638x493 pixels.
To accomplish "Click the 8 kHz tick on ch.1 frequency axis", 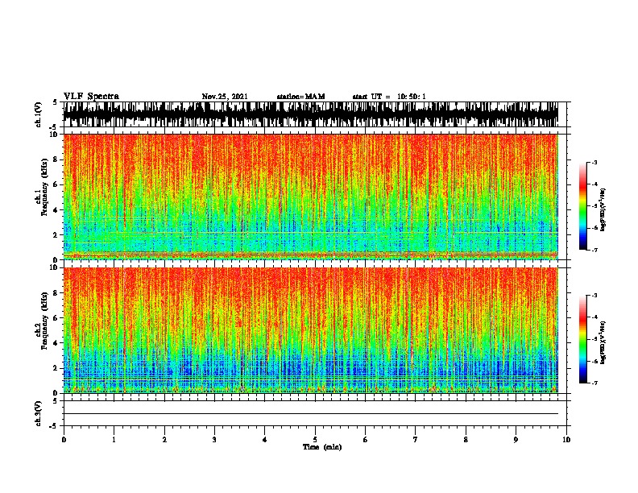I will click(57, 159).
